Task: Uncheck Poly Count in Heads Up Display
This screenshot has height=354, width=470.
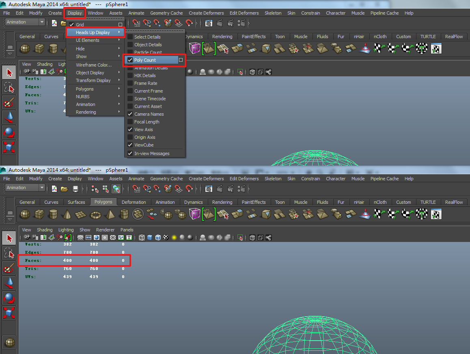Action: tap(130, 60)
